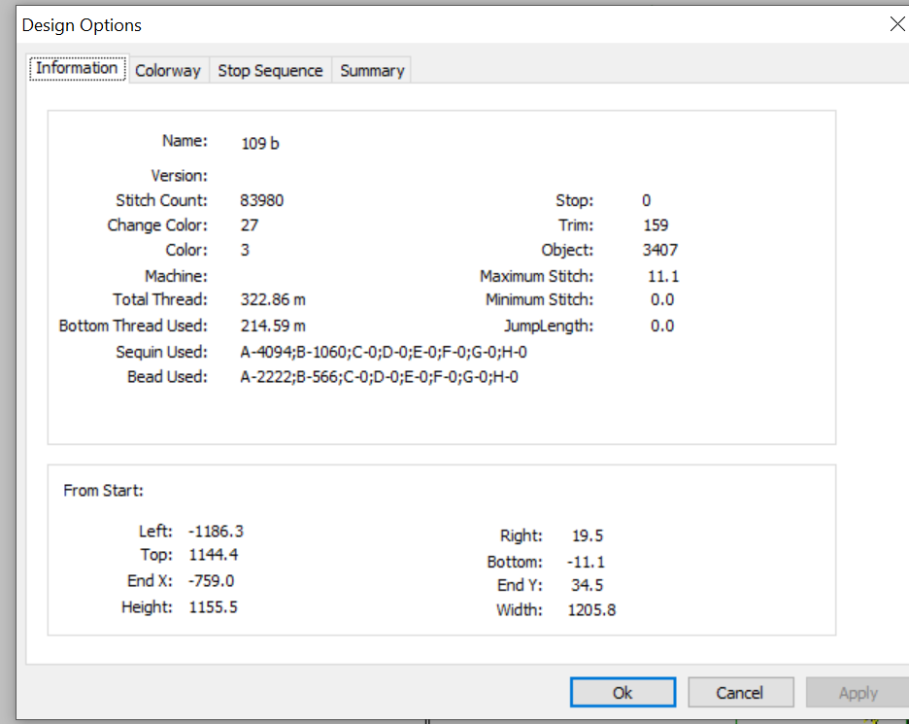Close the Design Options dialog
The width and height of the screenshot is (909, 724).
[896, 24]
